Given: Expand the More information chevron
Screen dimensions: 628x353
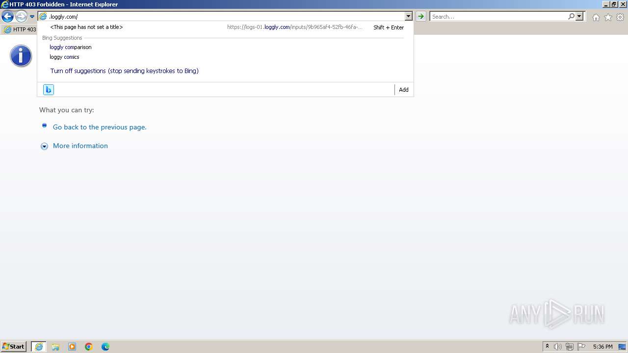Looking at the screenshot, I should [44, 146].
